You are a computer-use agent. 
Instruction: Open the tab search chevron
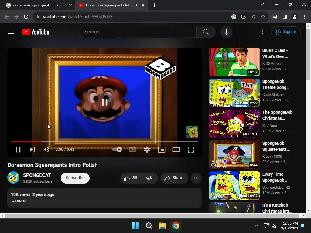pos(262,4)
